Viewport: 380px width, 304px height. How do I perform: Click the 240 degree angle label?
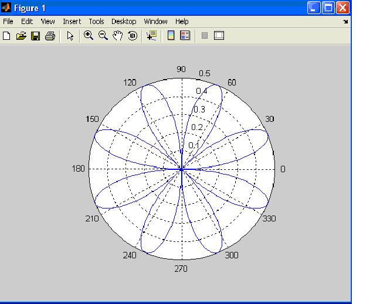click(x=130, y=255)
